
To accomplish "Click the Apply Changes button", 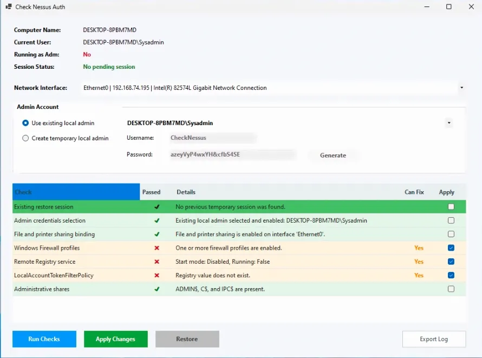I will click(115, 339).
